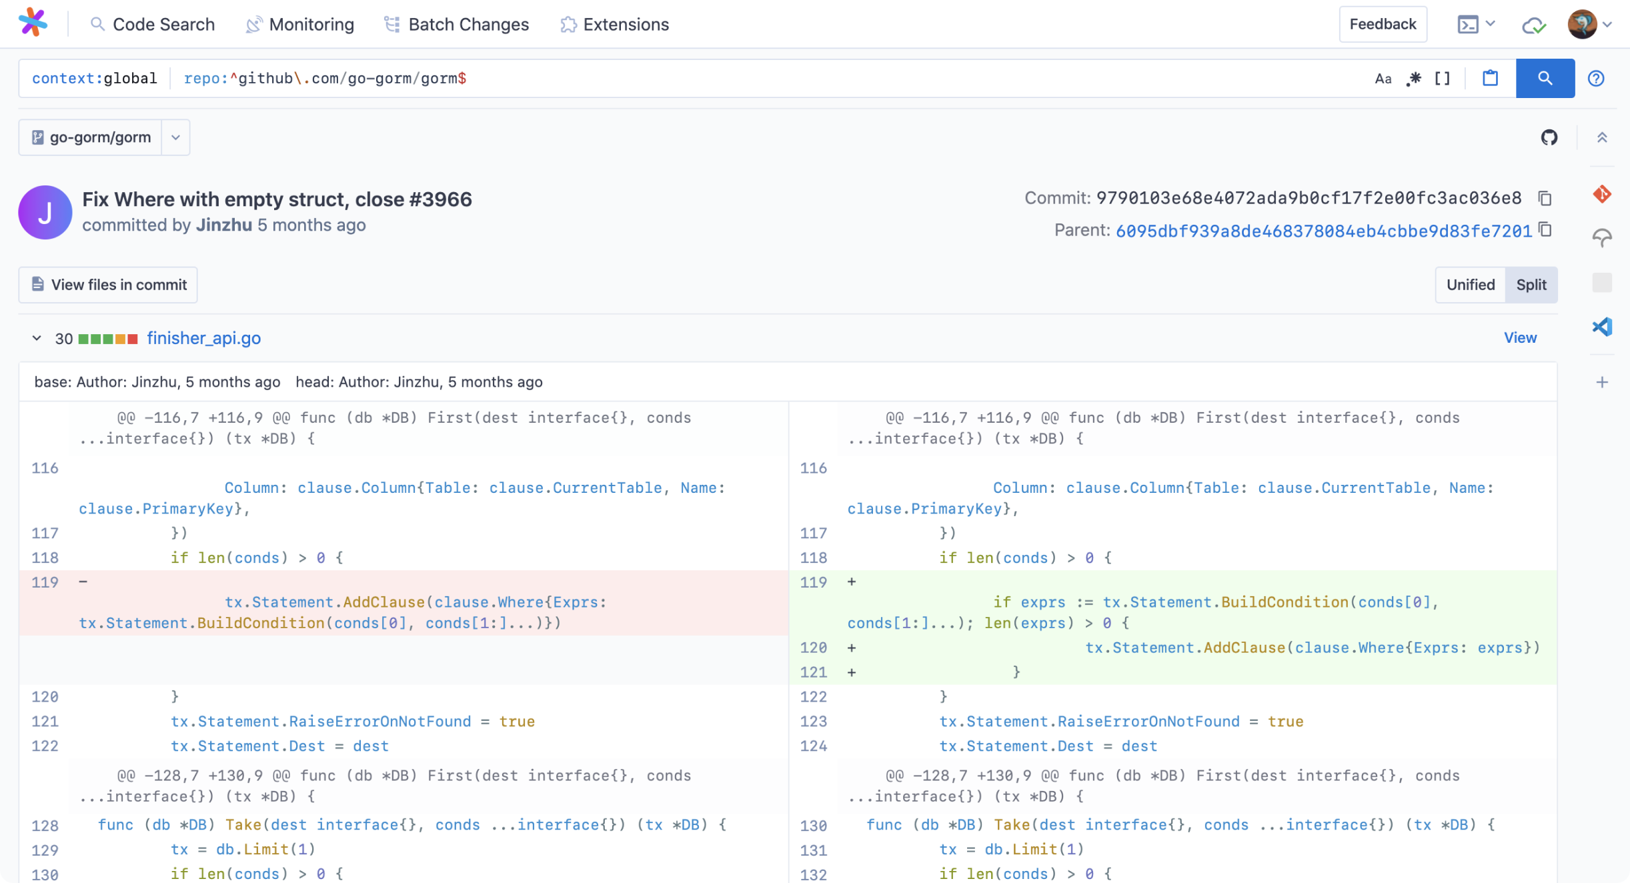Click the purple J author avatar
This screenshot has height=883, width=1630.
click(45, 212)
